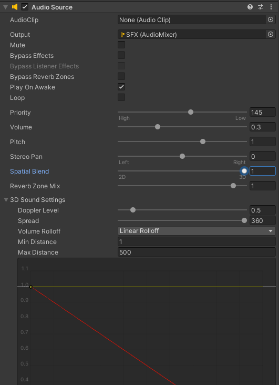Viewport: 279px width, 385px height.
Task: Click the Priority value field
Action: [263, 112]
